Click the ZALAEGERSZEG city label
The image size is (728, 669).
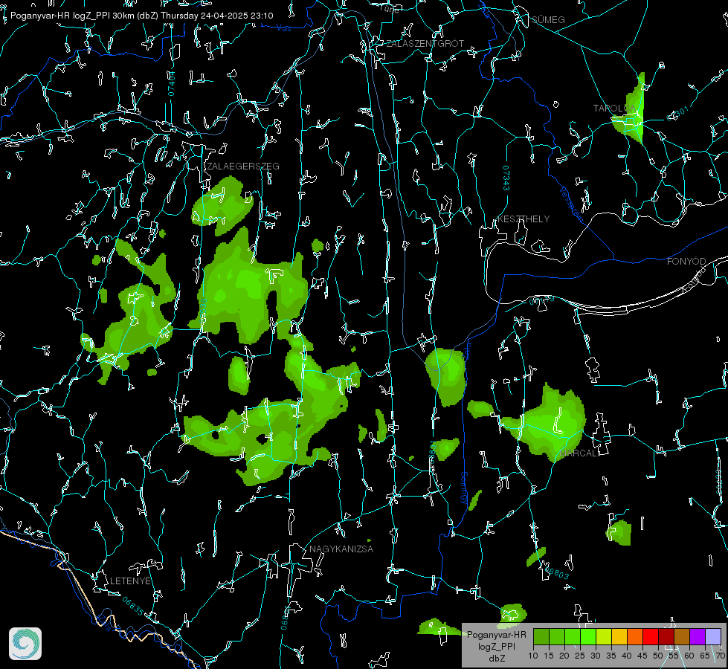coord(243,167)
